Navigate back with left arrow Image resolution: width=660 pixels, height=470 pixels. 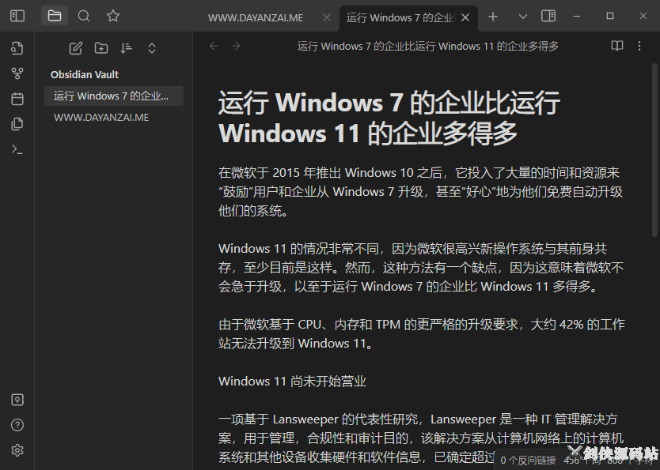pos(214,46)
